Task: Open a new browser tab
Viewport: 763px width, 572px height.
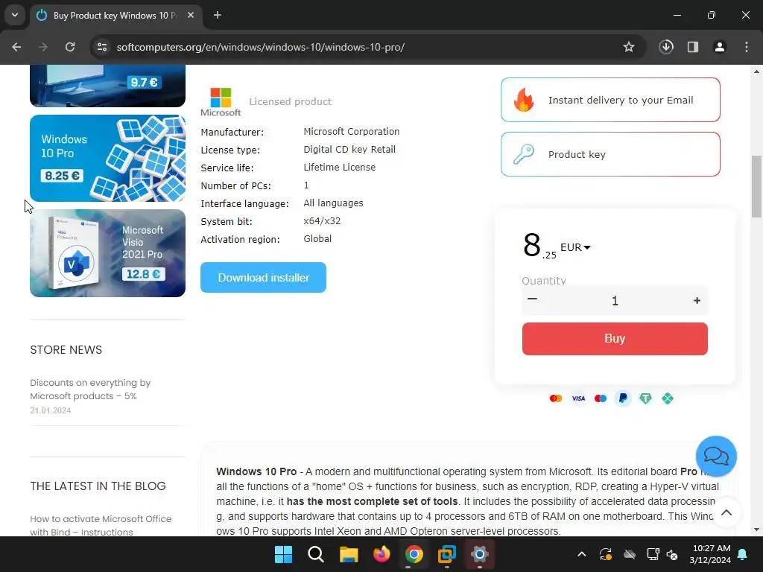Action: 218,15
